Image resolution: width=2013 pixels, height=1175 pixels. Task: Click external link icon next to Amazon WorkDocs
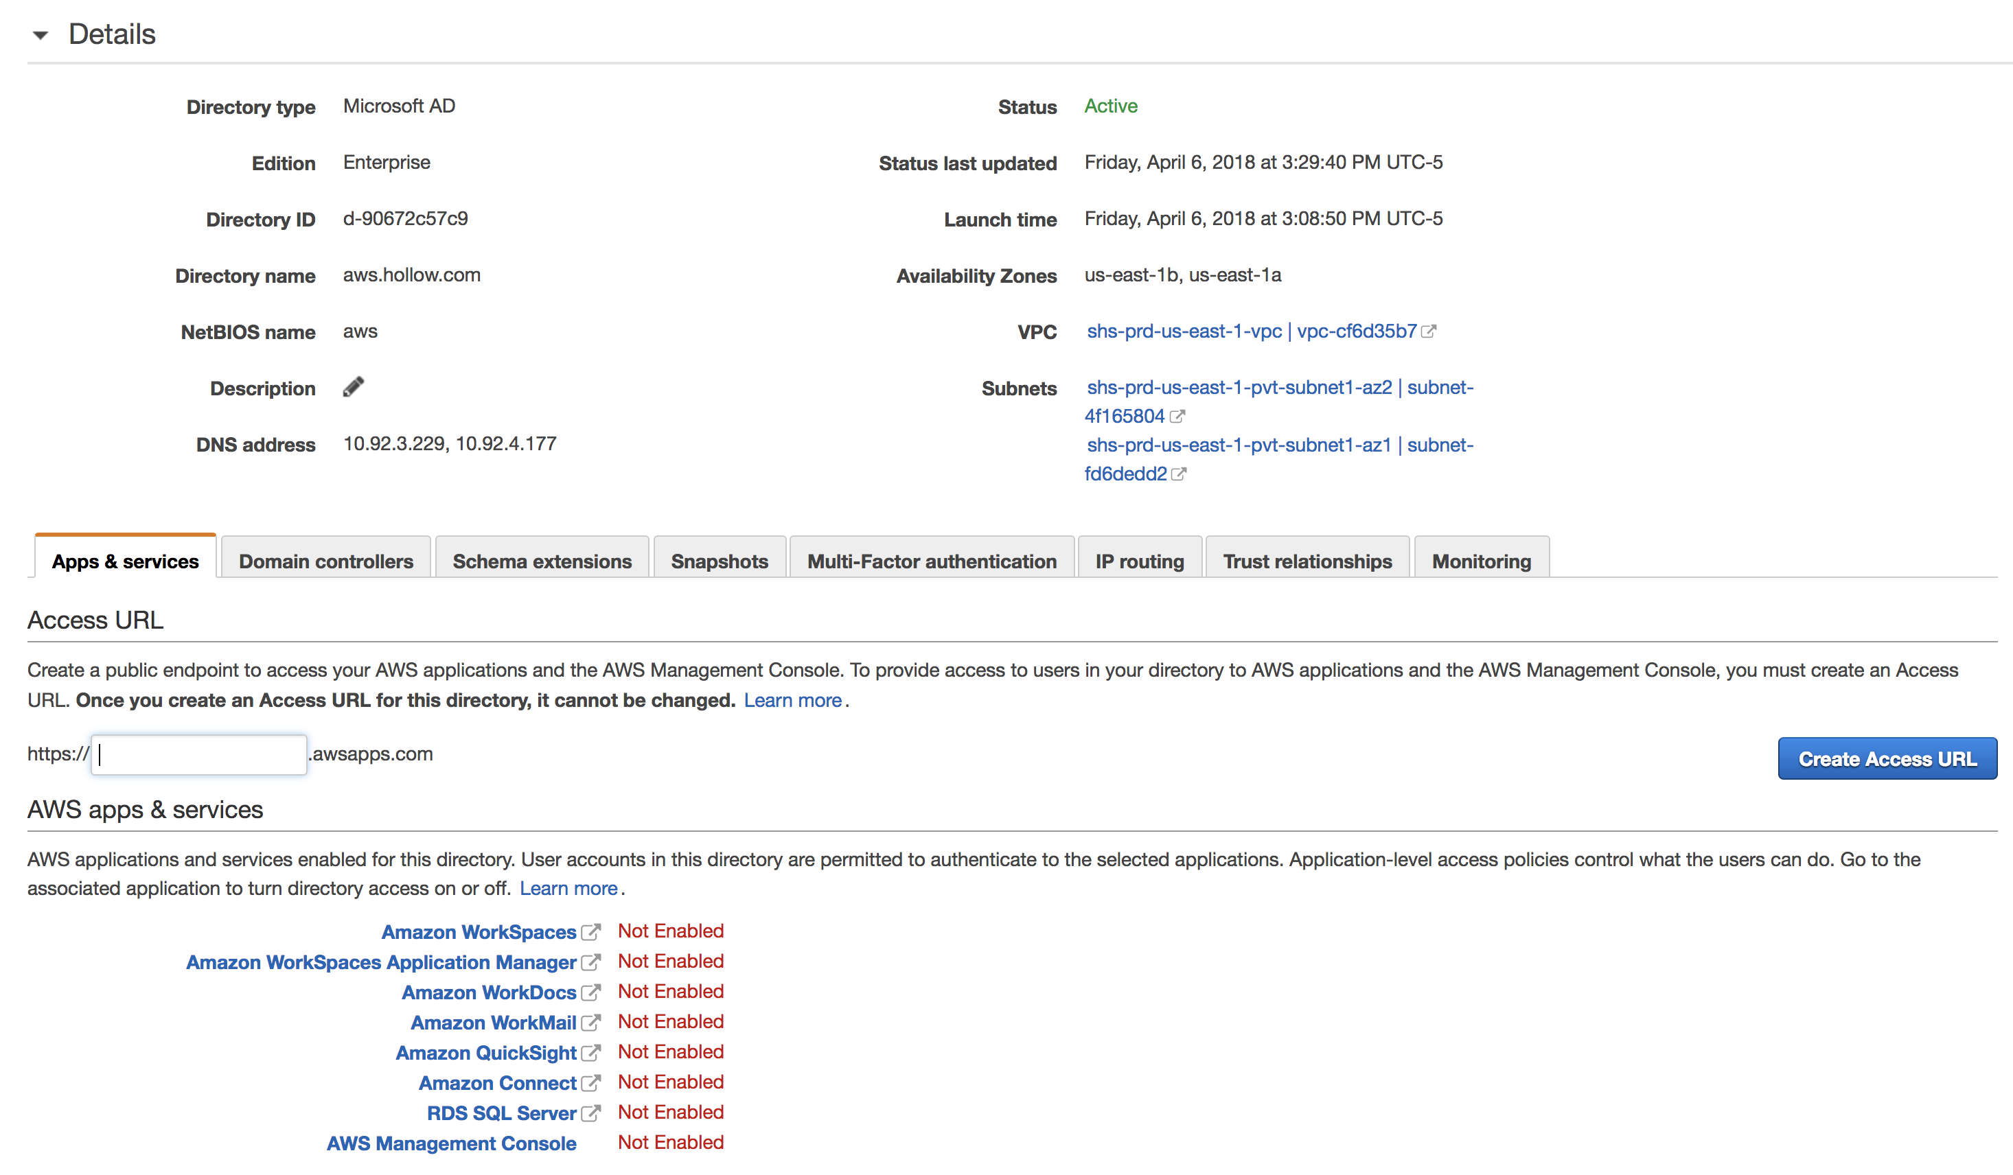pos(590,993)
